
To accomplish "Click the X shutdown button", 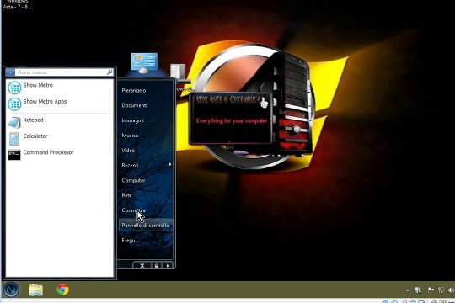I will [142, 265].
